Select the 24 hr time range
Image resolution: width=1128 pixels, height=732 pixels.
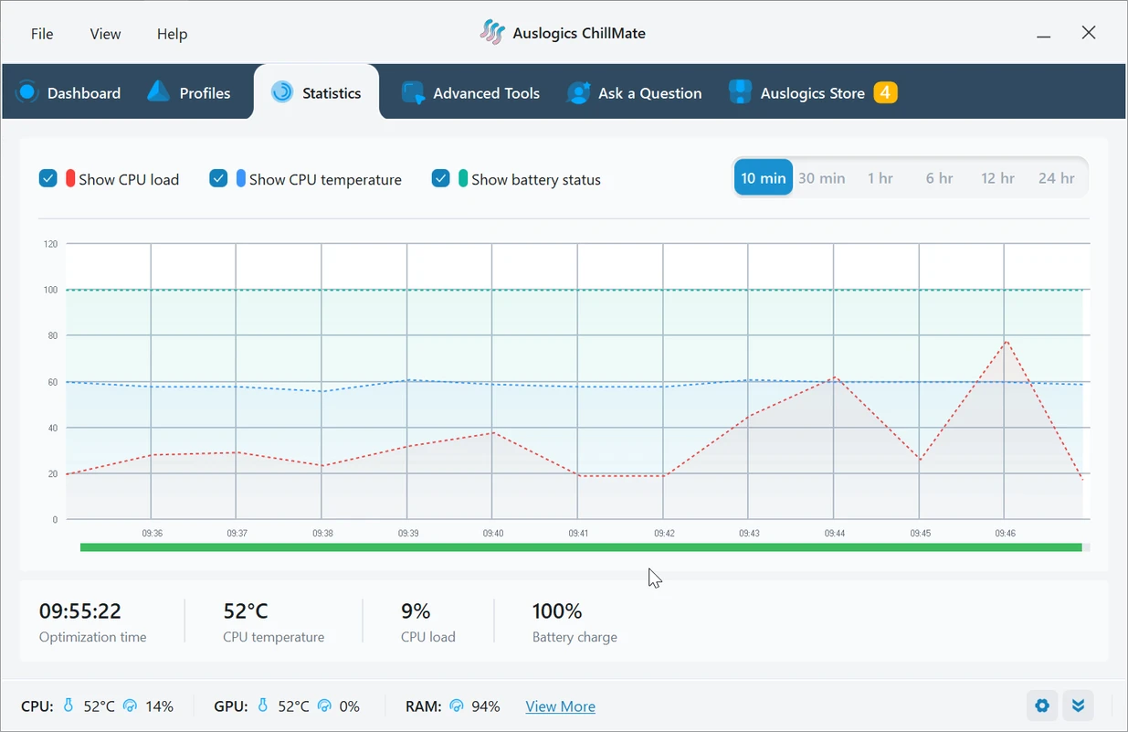tap(1056, 178)
